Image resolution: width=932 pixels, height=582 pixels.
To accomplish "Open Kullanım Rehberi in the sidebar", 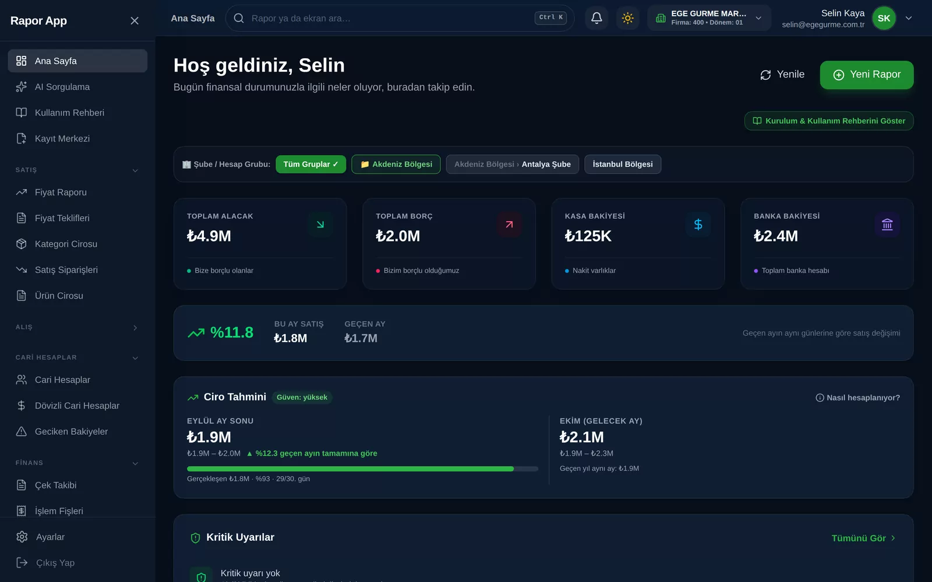I will (x=77, y=113).
